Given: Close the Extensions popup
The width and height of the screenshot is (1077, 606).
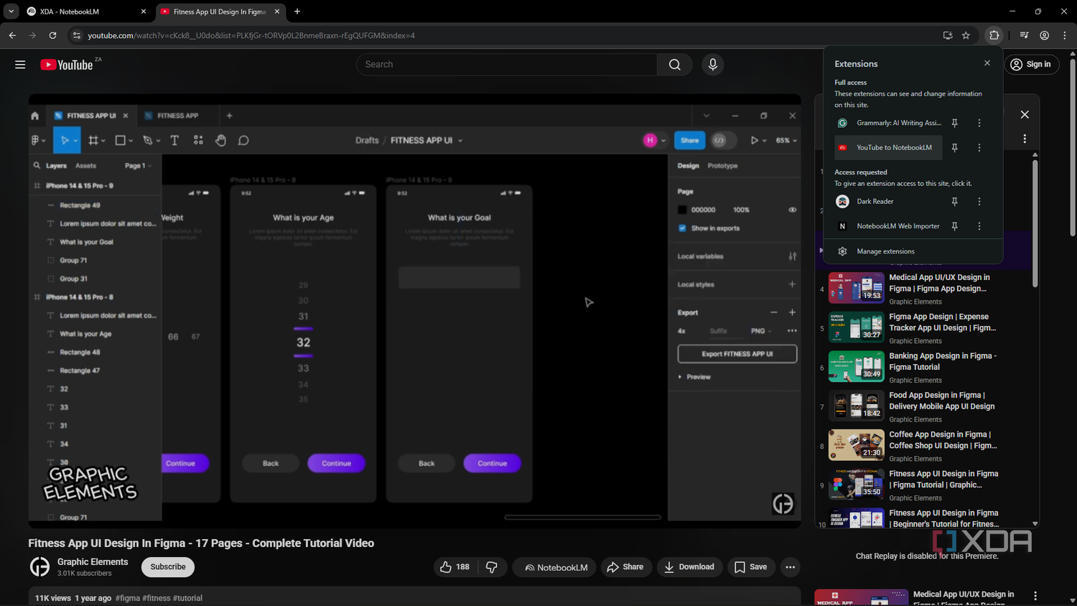Looking at the screenshot, I should pos(987,63).
